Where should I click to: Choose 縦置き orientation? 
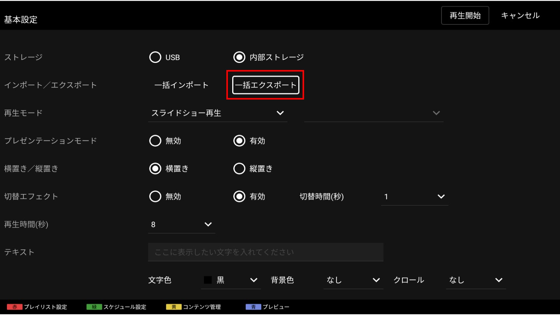point(239,168)
